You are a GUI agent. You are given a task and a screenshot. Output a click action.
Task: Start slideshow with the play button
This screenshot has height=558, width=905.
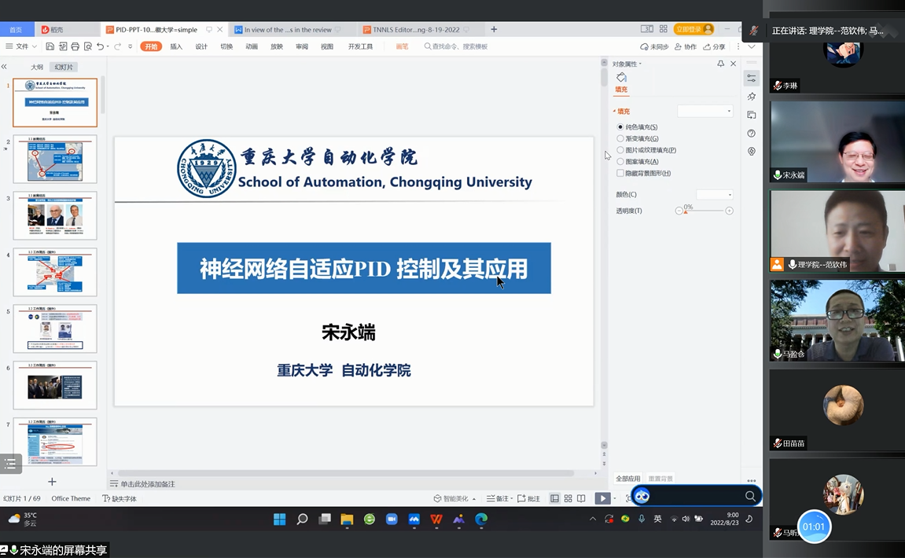coord(601,498)
